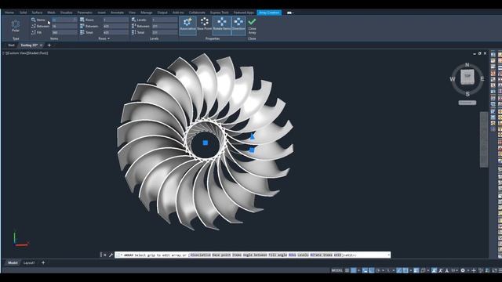Toggle the array Direction property
Screen dimensions: 502x282
point(238,26)
